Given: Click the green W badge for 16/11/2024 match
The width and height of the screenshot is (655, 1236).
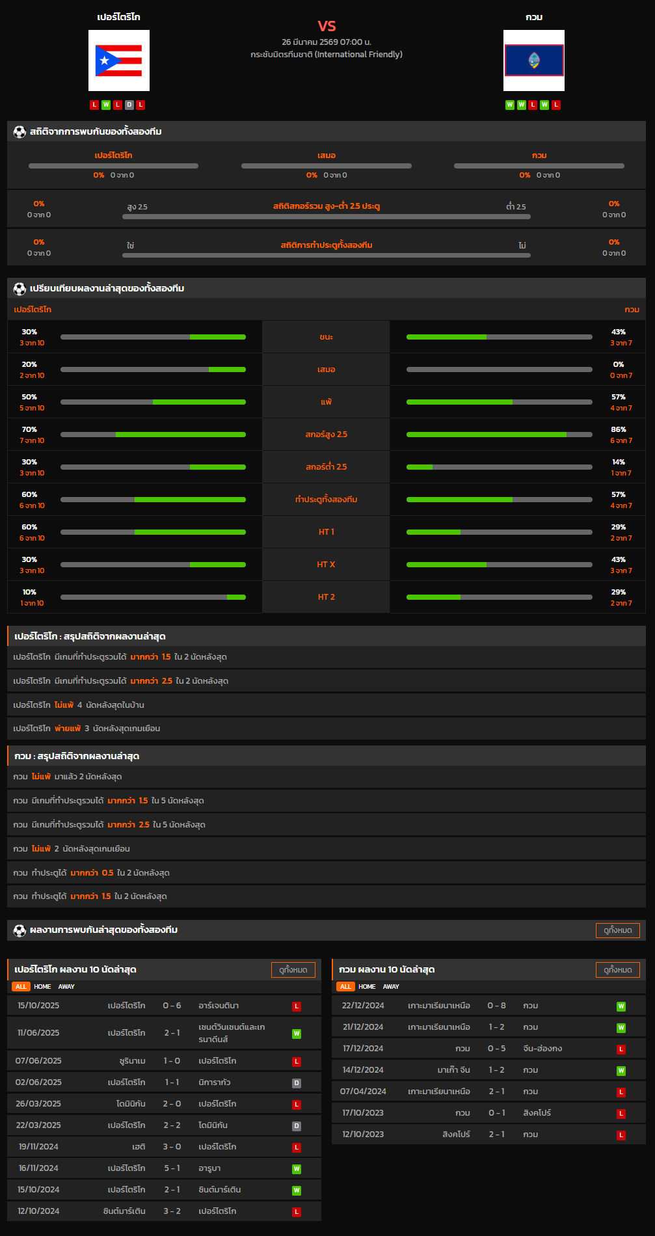Looking at the screenshot, I should (297, 1169).
